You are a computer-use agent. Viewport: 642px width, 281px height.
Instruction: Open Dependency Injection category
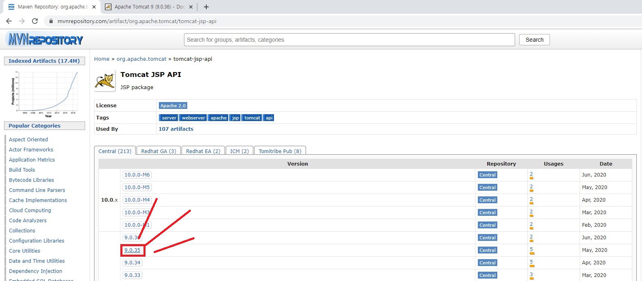pyautogui.click(x=36, y=271)
